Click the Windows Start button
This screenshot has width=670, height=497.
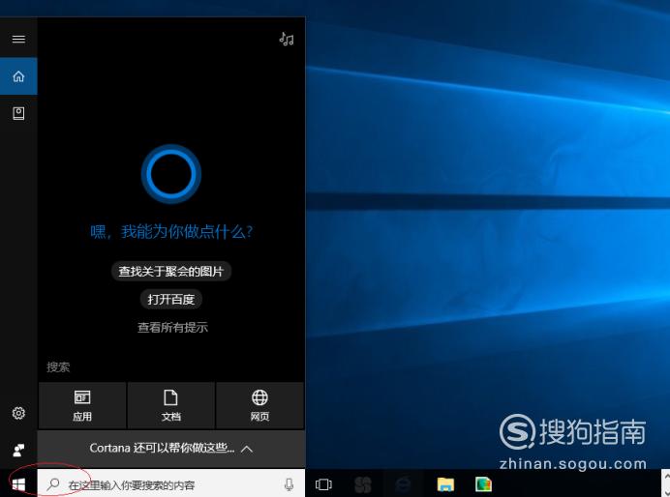[18, 484]
